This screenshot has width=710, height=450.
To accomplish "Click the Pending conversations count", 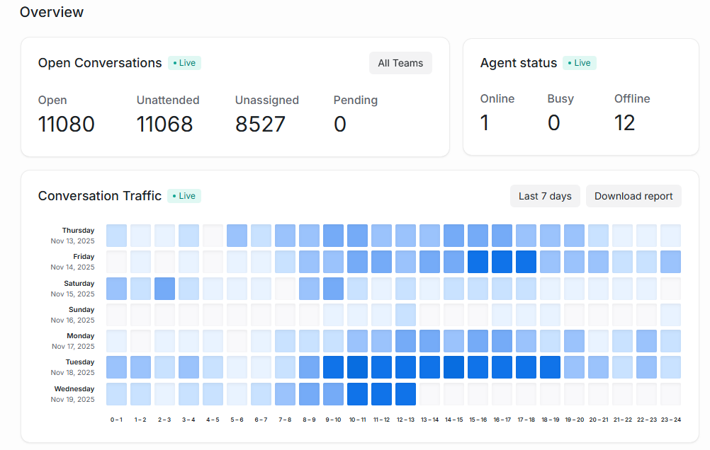I will (x=340, y=124).
